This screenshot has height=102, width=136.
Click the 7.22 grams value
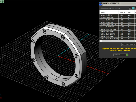click(x=121, y=20)
